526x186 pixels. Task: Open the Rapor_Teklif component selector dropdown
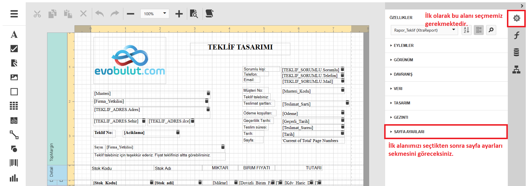coord(424,30)
